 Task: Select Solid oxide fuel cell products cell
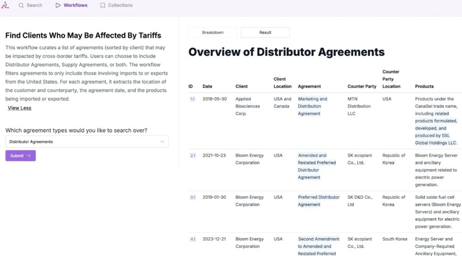pyautogui.click(x=438, y=212)
